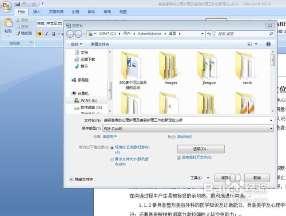
Task: Click the font name box 宋体 (中文正文)
Action: (x=50, y=23)
